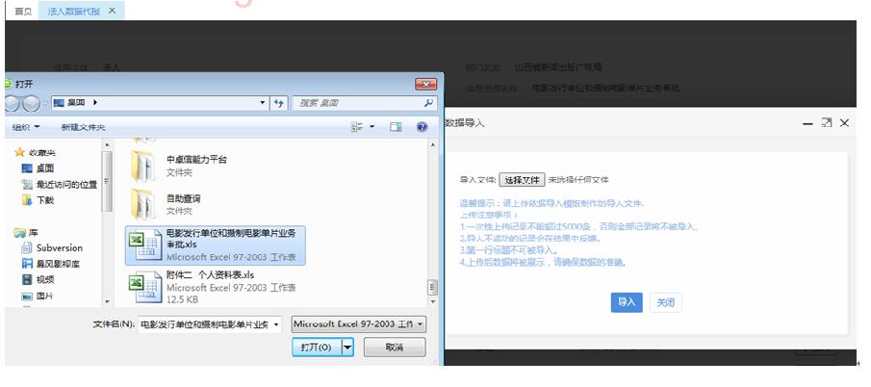Click the 选择文件 button
Viewport: 871px width, 387px height.
523,180
